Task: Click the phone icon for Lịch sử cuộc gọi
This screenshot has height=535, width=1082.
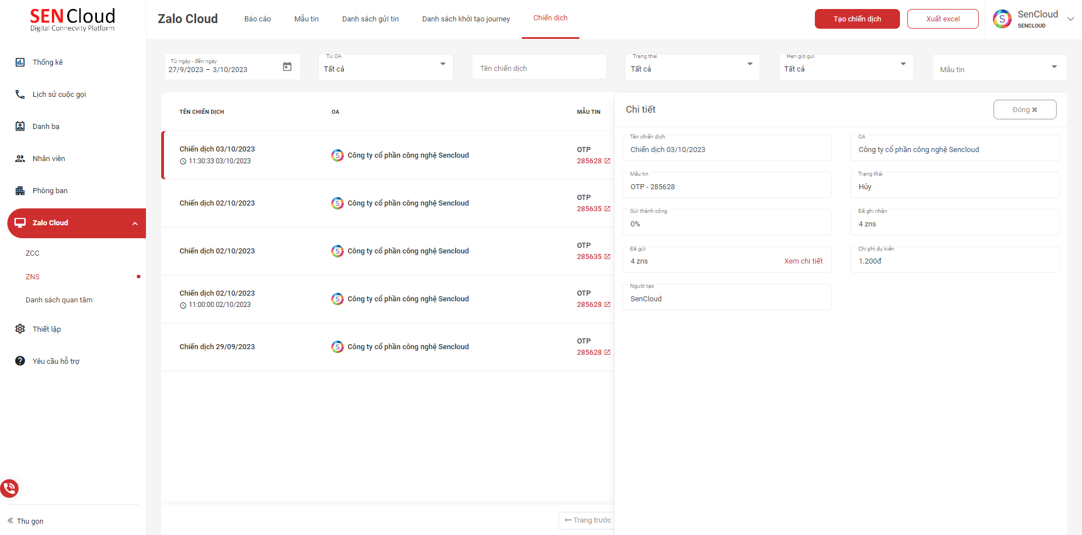Action: pos(20,95)
